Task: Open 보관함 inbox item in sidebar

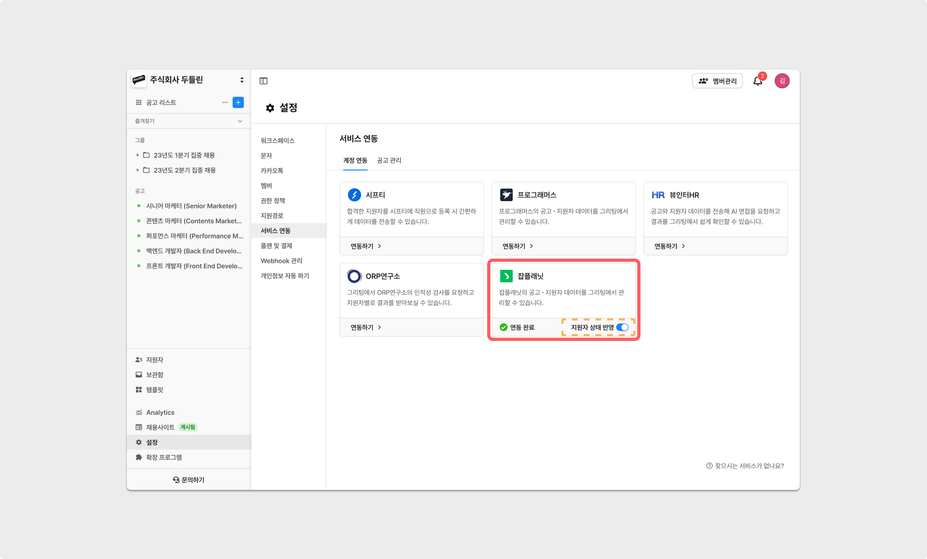Action: pyautogui.click(x=154, y=375)
